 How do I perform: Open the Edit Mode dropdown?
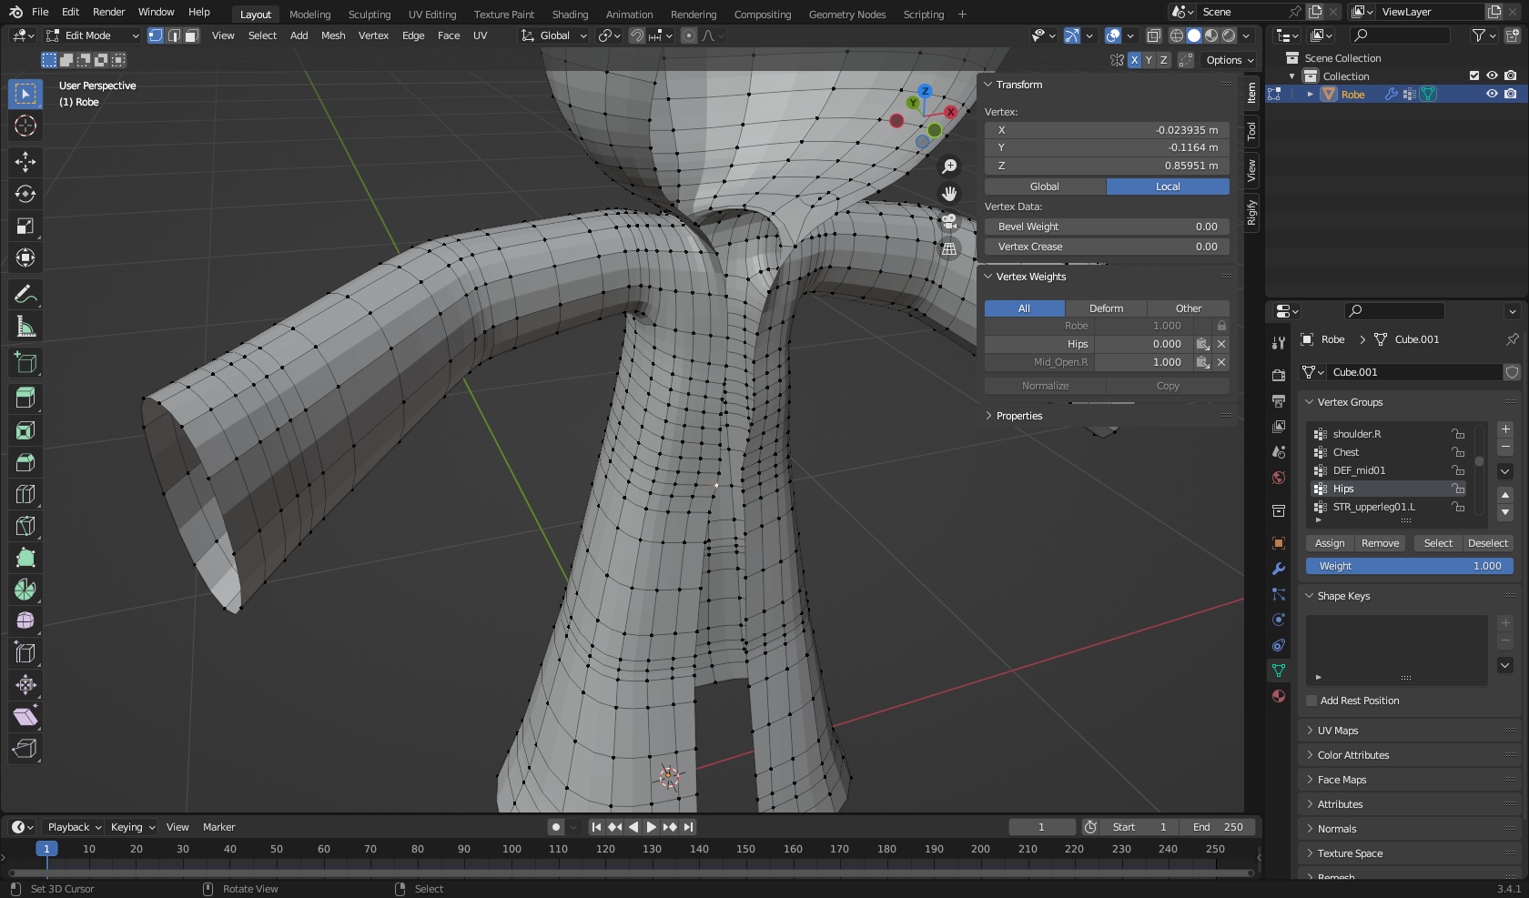[x=93, y=35]
